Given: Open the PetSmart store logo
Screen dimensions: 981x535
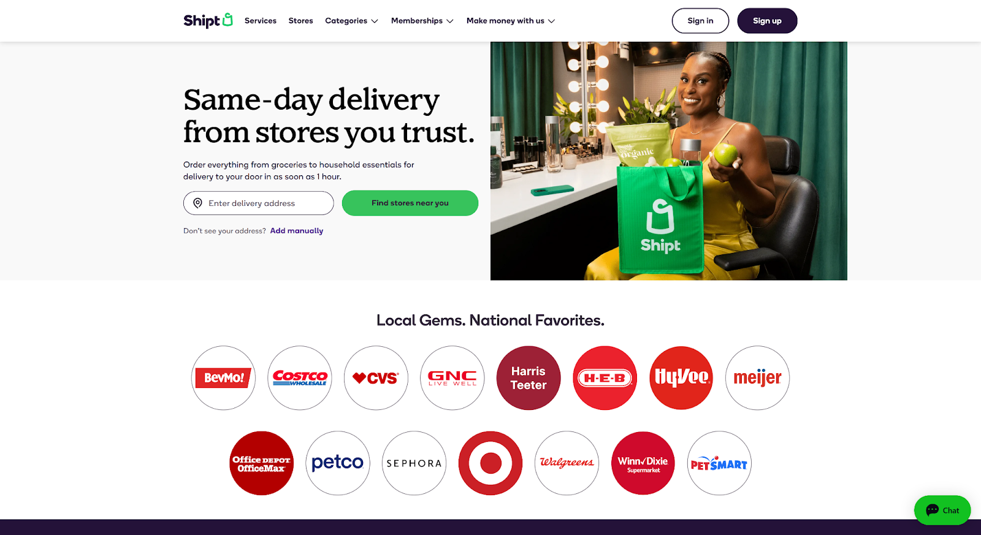Looking at the screenshot, I should (x=719, y=463).
